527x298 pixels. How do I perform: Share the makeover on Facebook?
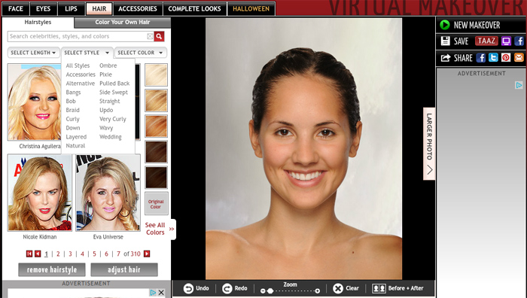click(x=480, y=58)
